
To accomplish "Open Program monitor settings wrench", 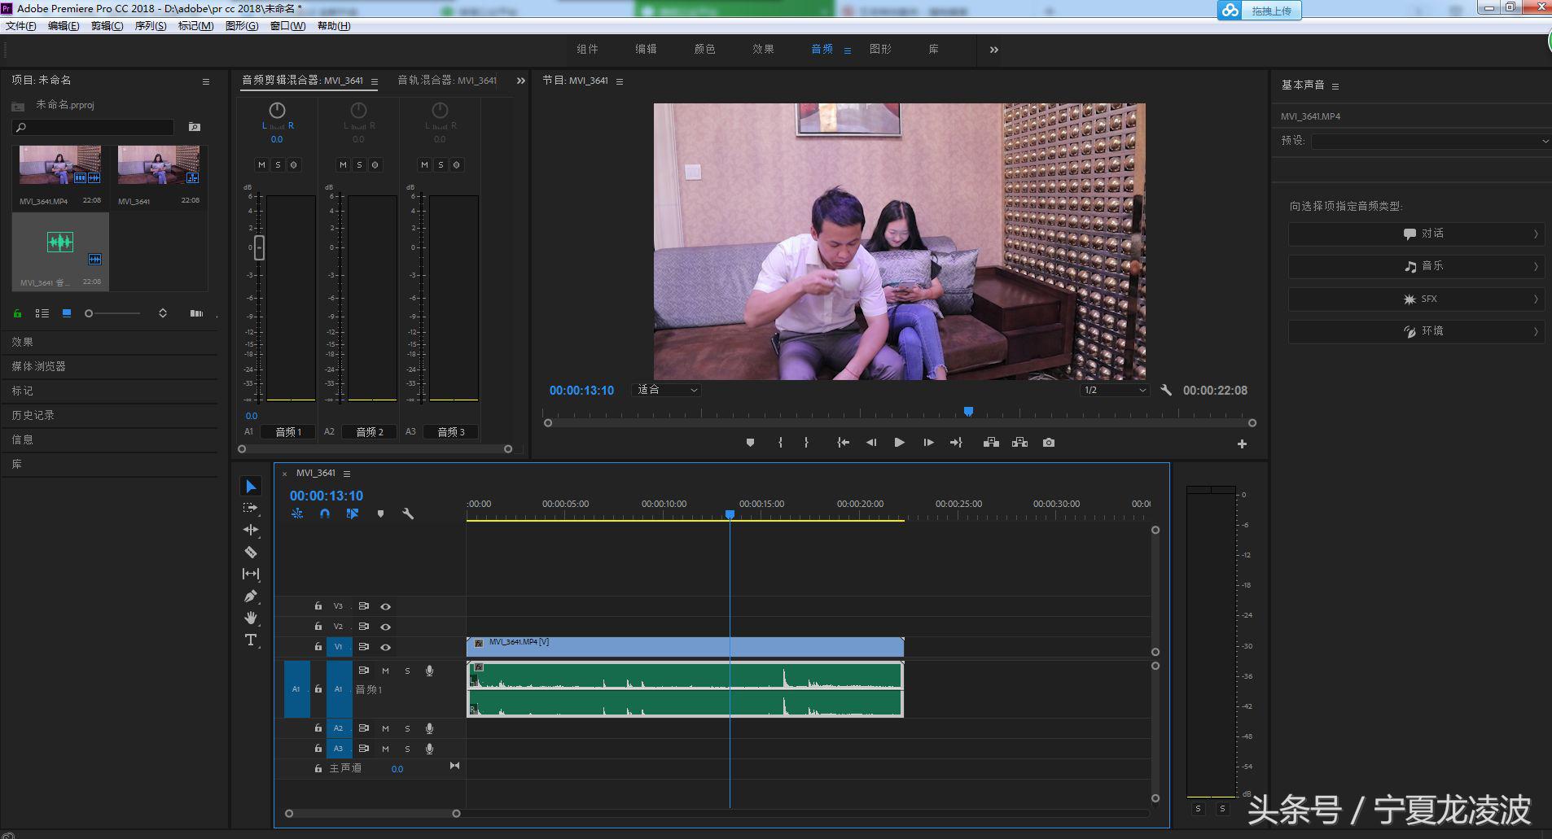I will [1167, 390].
